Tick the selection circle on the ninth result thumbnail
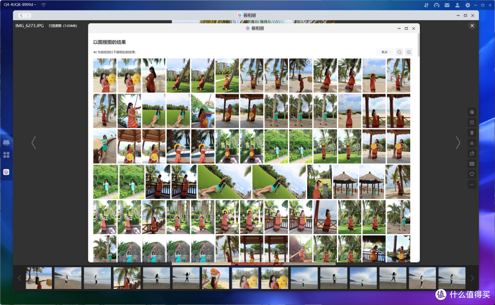Screen dimensions: 495x305 pos(308,62)
